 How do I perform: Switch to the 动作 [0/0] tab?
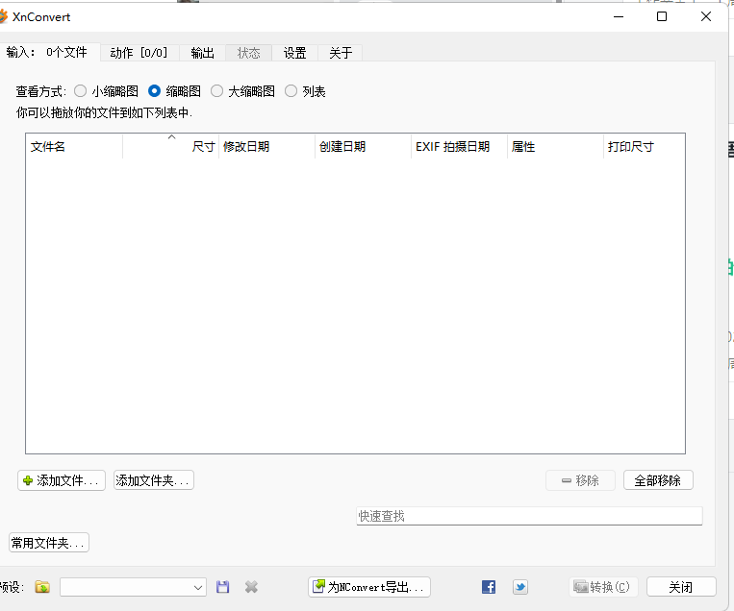coord(139,53)
